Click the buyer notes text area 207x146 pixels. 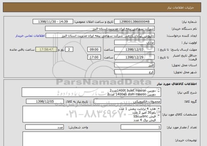point(92,139)
